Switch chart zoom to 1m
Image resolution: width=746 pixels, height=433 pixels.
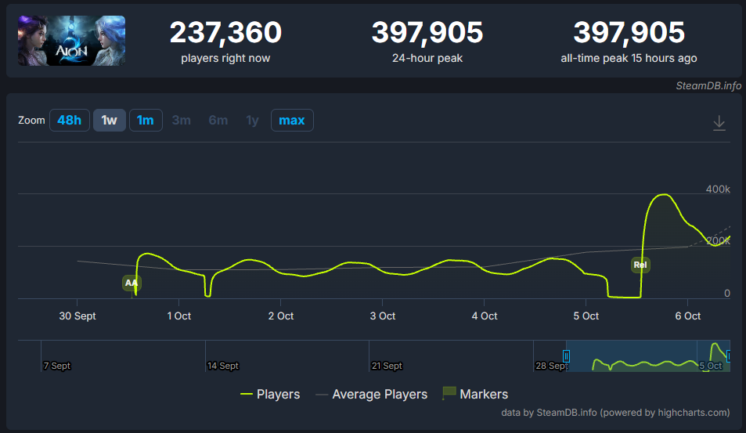coord(146,121)
